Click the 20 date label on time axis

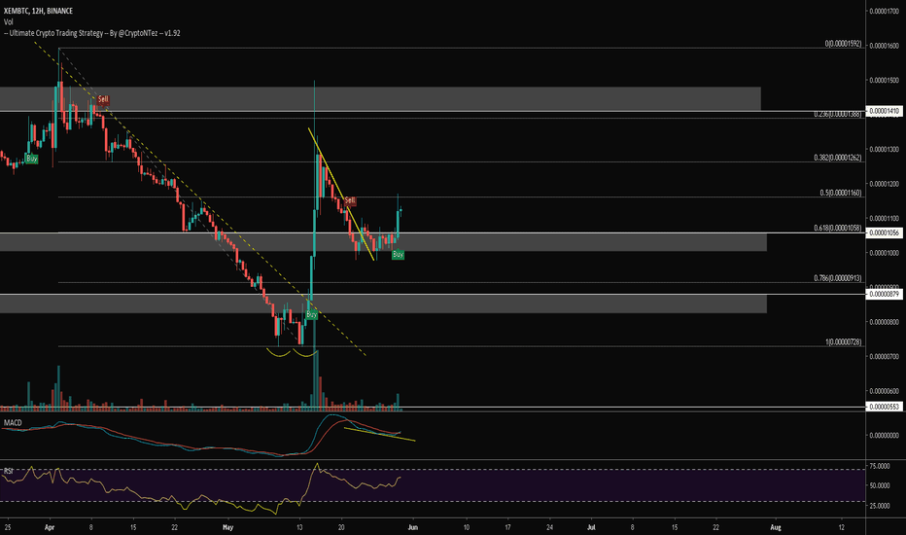tap(341, 527)
